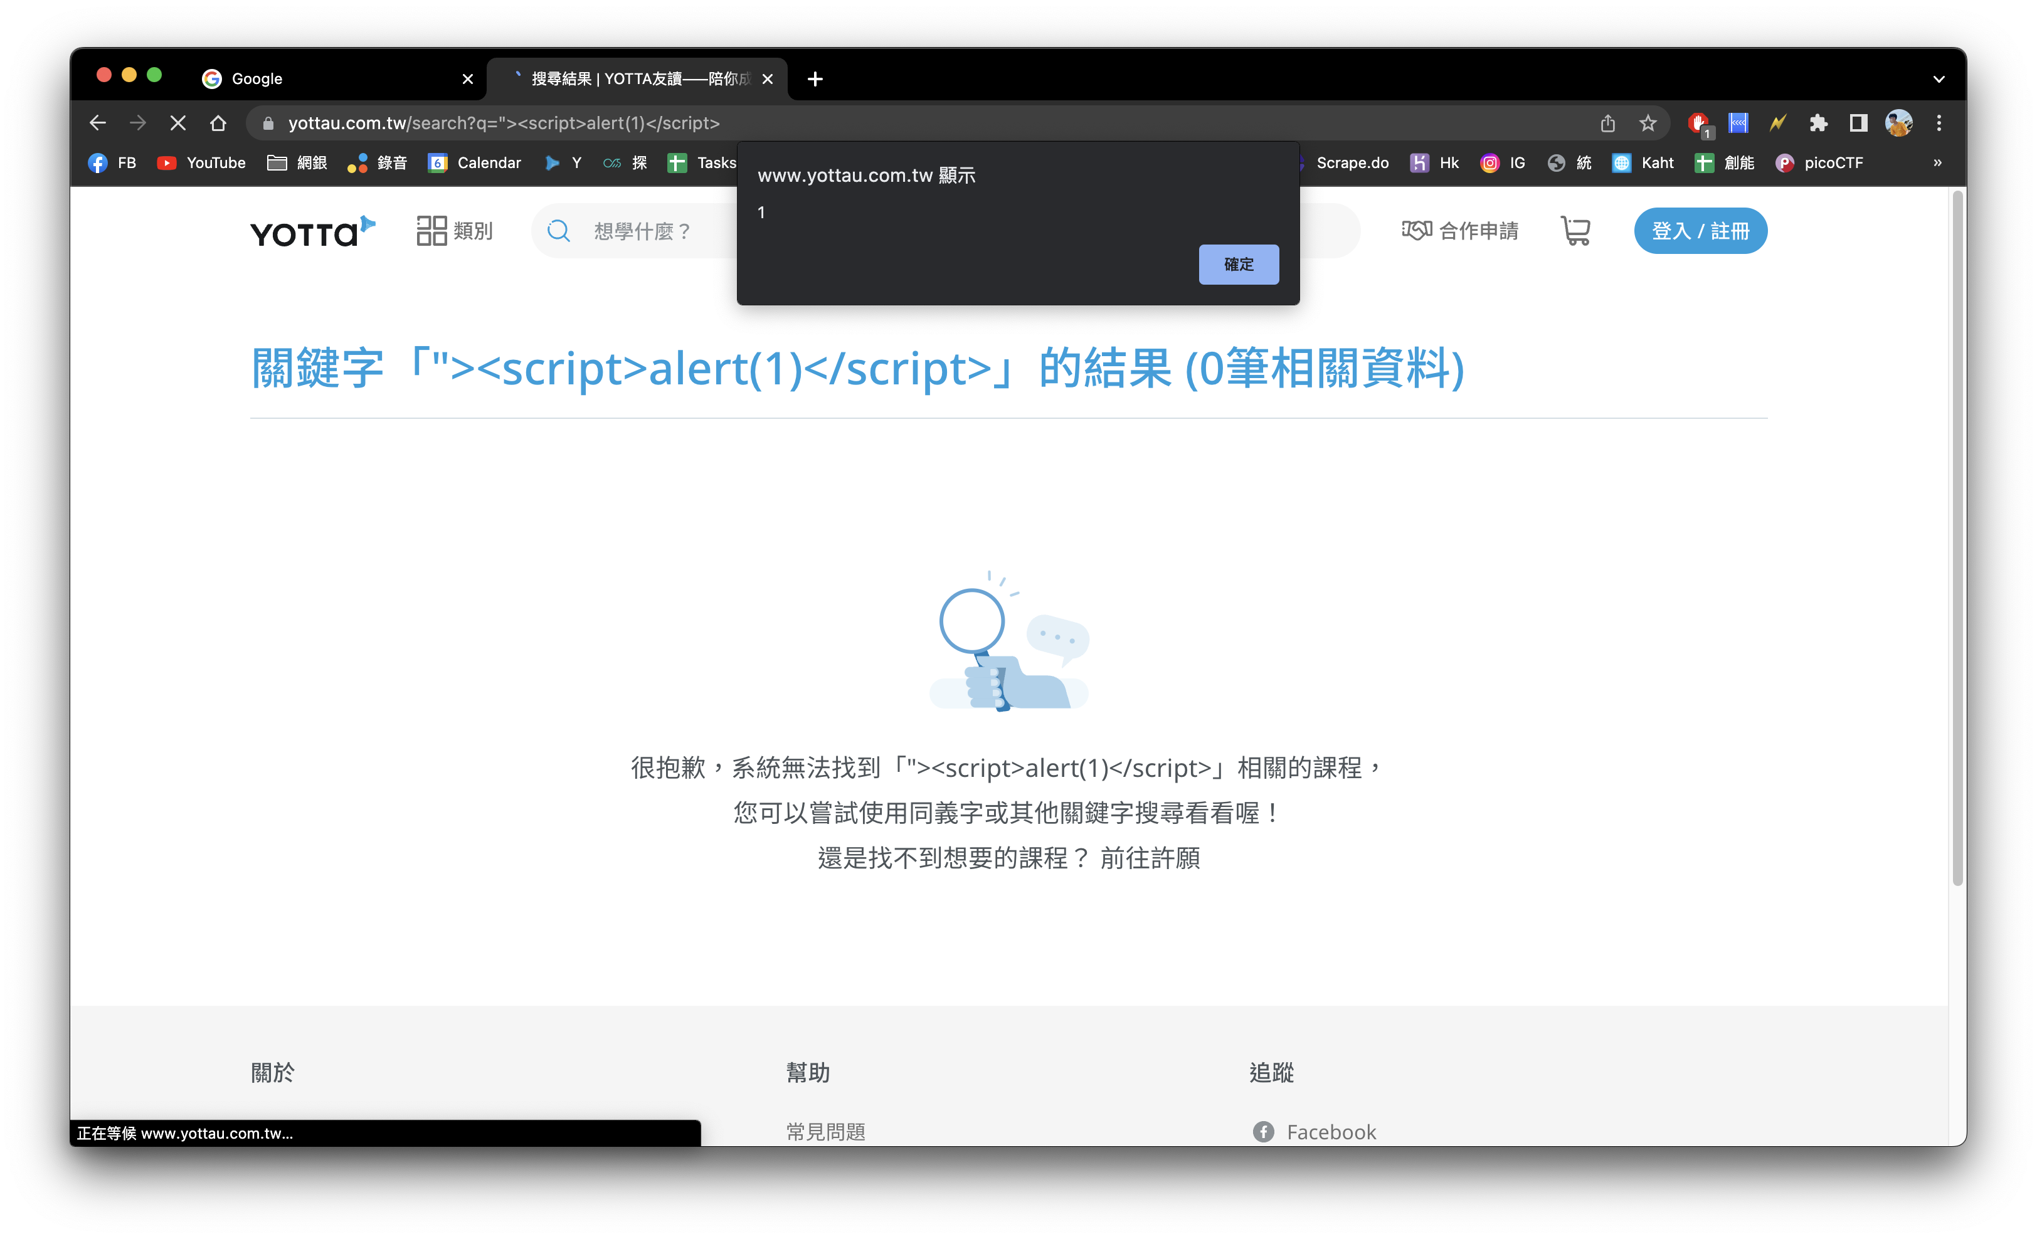Close the YOTTA search results tab
This screenshot has width=2037, height=1239.
(x=767, y=80)
